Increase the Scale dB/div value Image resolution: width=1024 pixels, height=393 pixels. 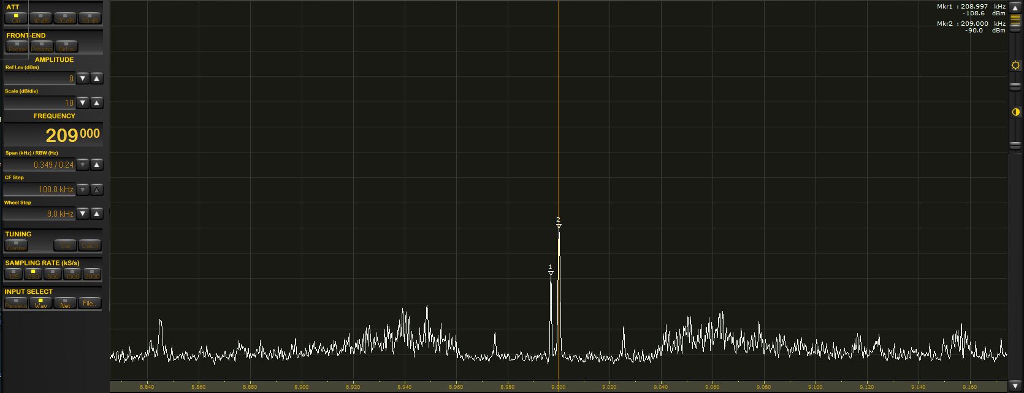coord(96,103)
